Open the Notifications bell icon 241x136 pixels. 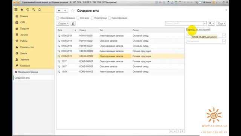[40, 9]
